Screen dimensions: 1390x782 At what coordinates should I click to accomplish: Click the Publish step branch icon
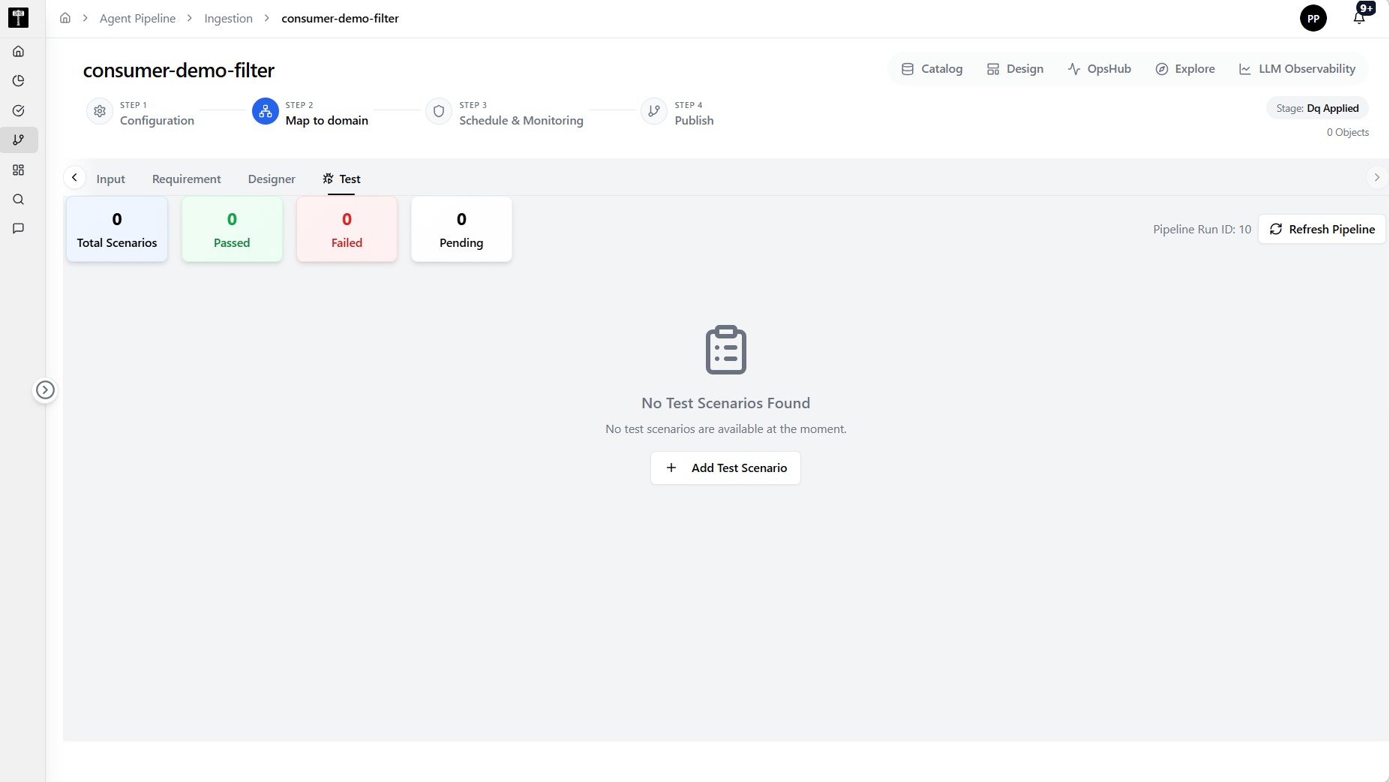(x=654, y=112)
